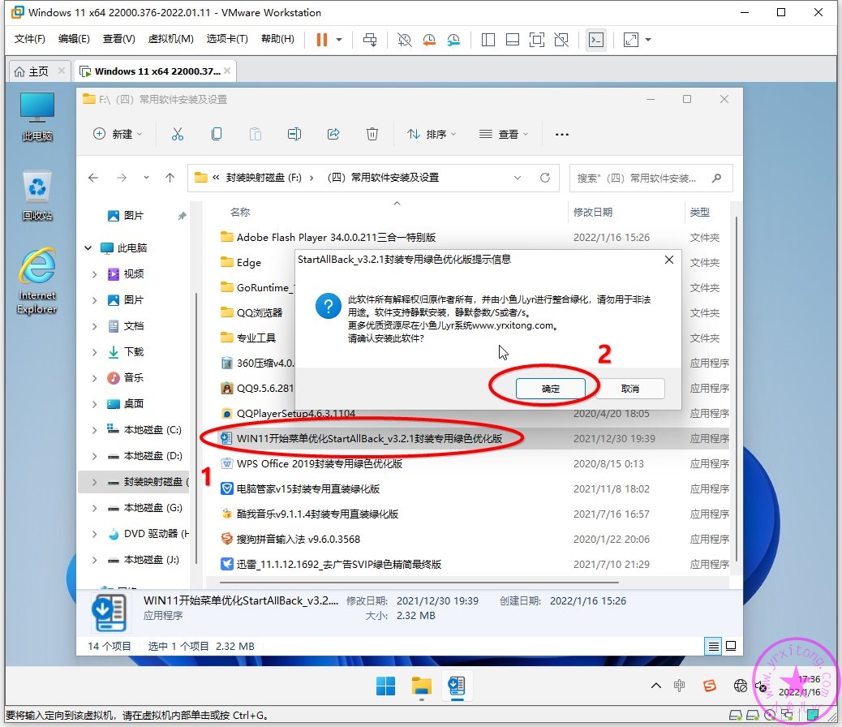Show hidden tray icons chevron
842x727 pixels.
656,686
